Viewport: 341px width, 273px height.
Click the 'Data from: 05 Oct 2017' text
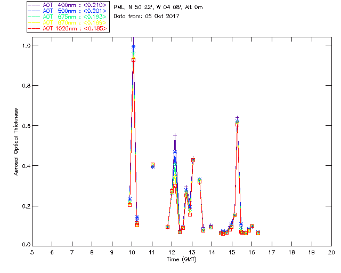point(147,17)
